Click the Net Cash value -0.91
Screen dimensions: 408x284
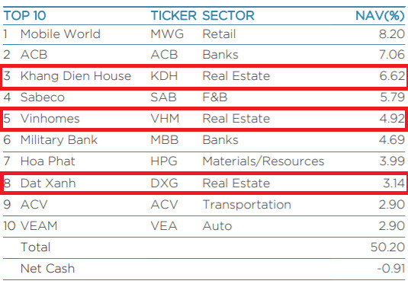click(x=391, y=269)
